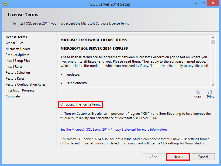Click the scroll-down arrow of the license text box
The width and height of the screenshot is (221, 166).
point(213,85)
